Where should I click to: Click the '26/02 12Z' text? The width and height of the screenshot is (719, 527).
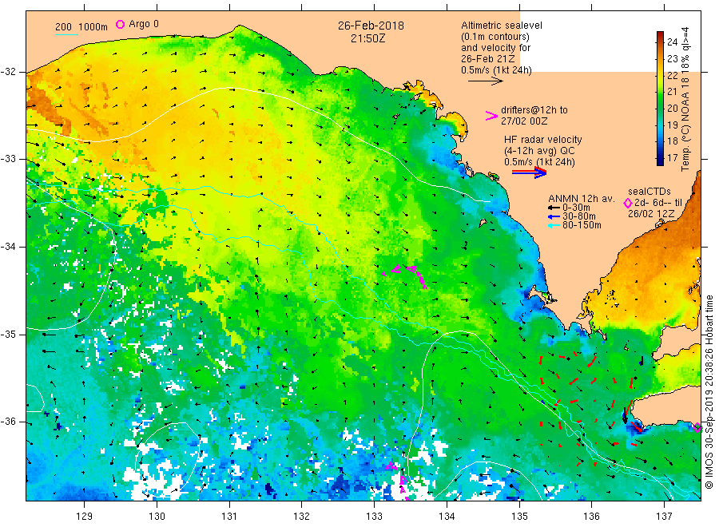pyautogui.click(x=650, y=213)
